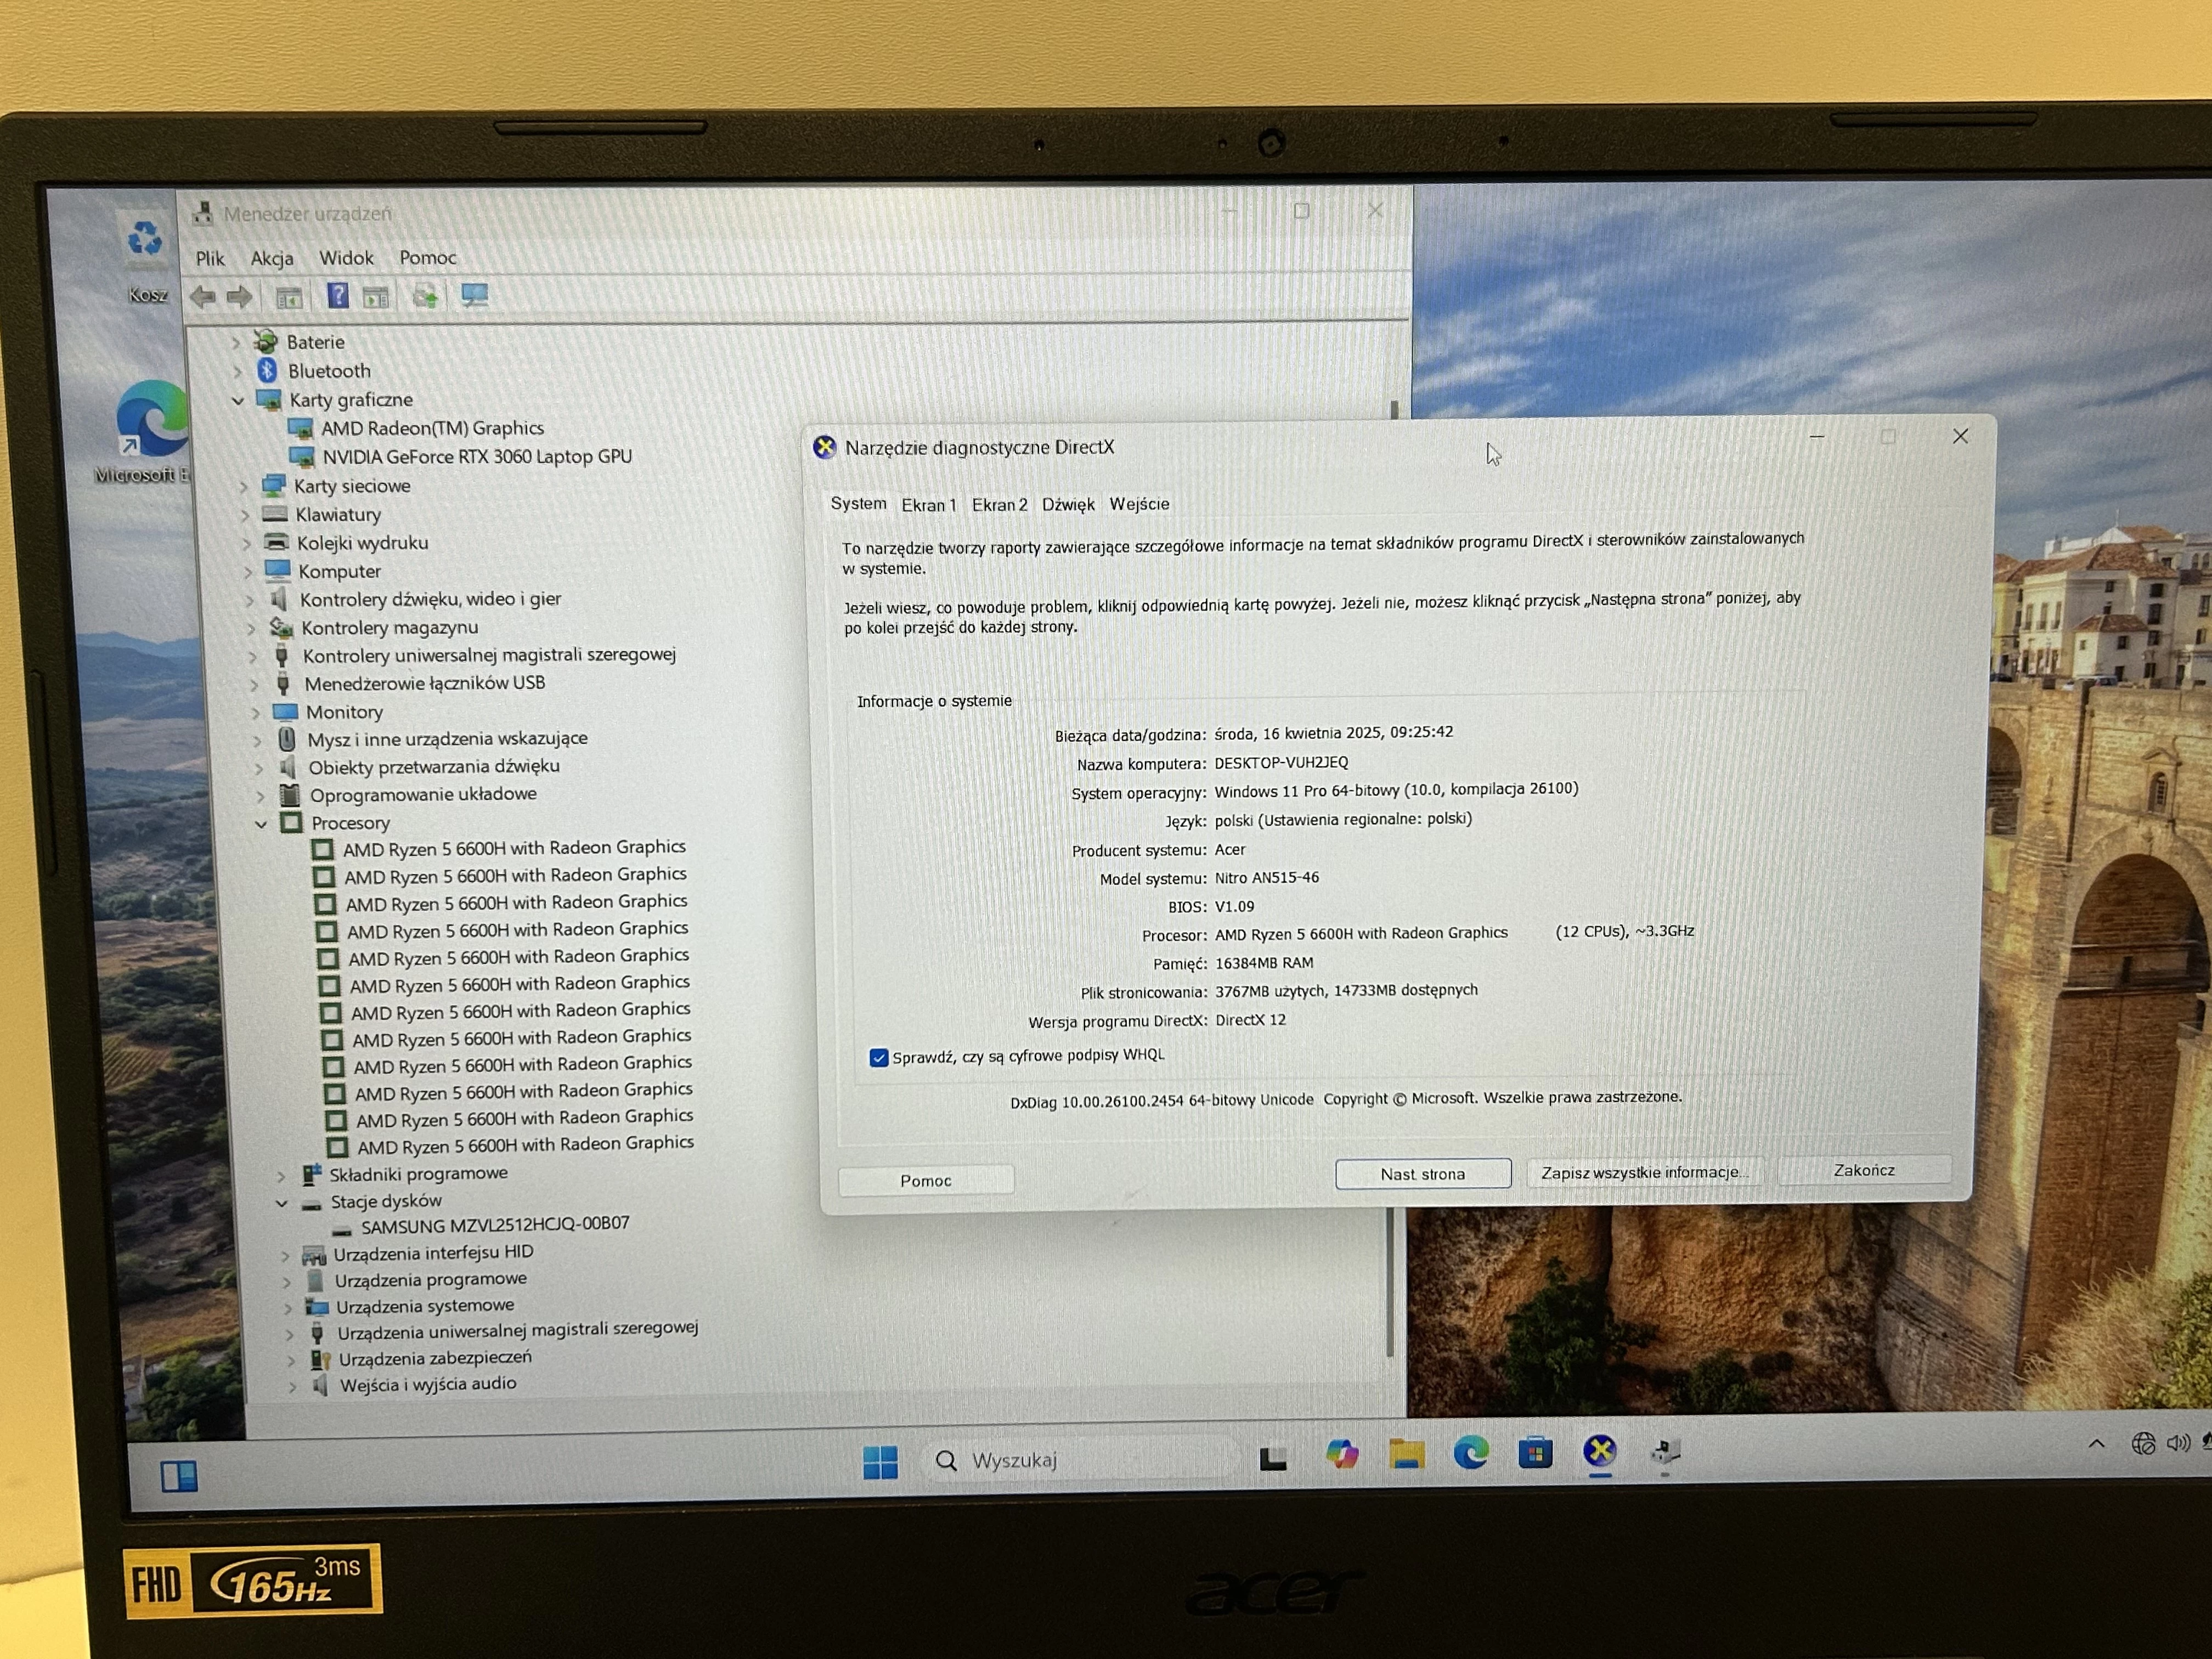Open the Akcja menu
The height and width of the screenshot is (1659, 2212).
pyautogui.click(x=272, y=258)
